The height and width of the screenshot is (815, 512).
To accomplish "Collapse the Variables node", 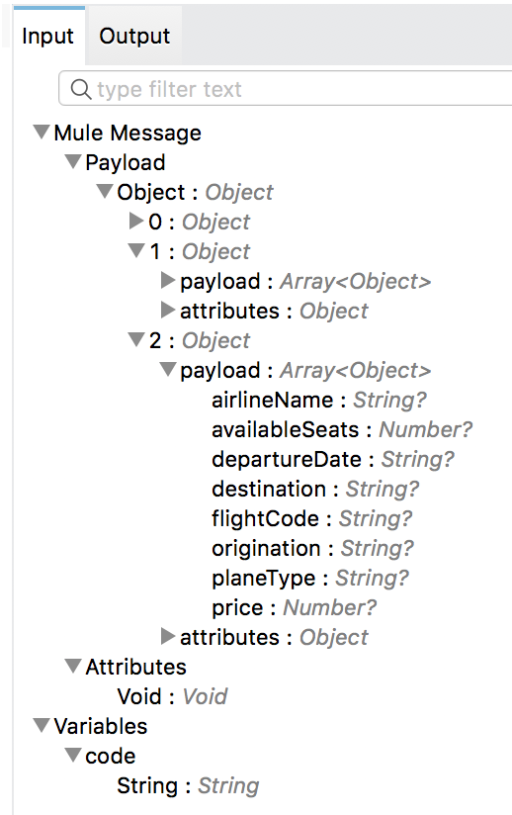I will click(x=42, y=725).
